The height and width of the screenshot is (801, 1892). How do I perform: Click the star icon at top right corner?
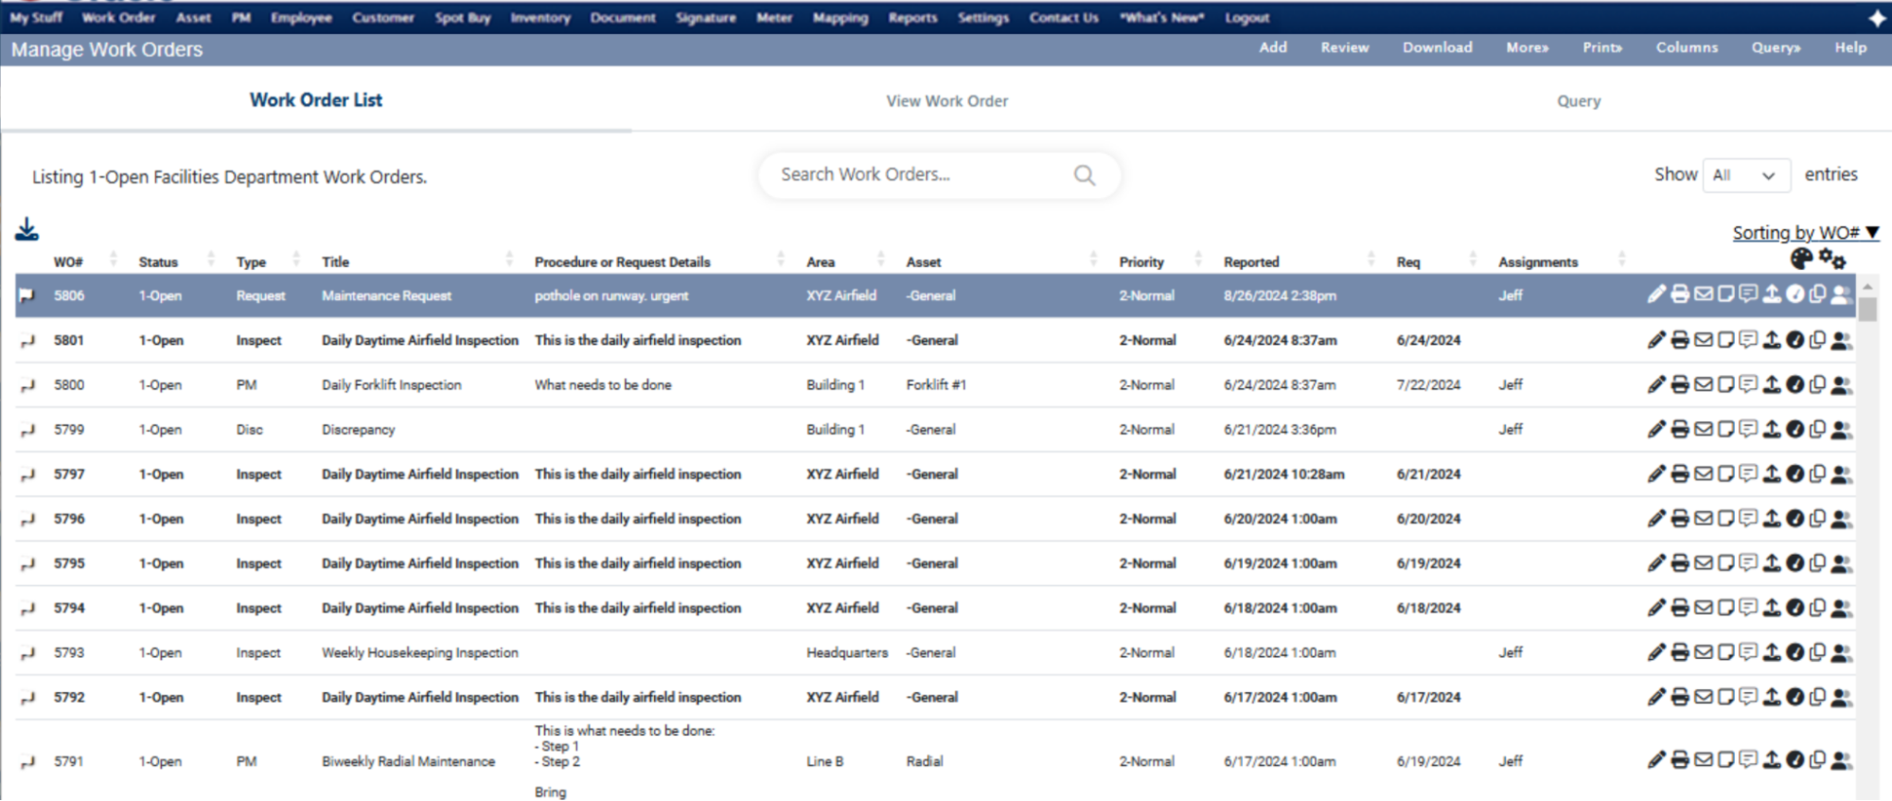pos(1877,18)
